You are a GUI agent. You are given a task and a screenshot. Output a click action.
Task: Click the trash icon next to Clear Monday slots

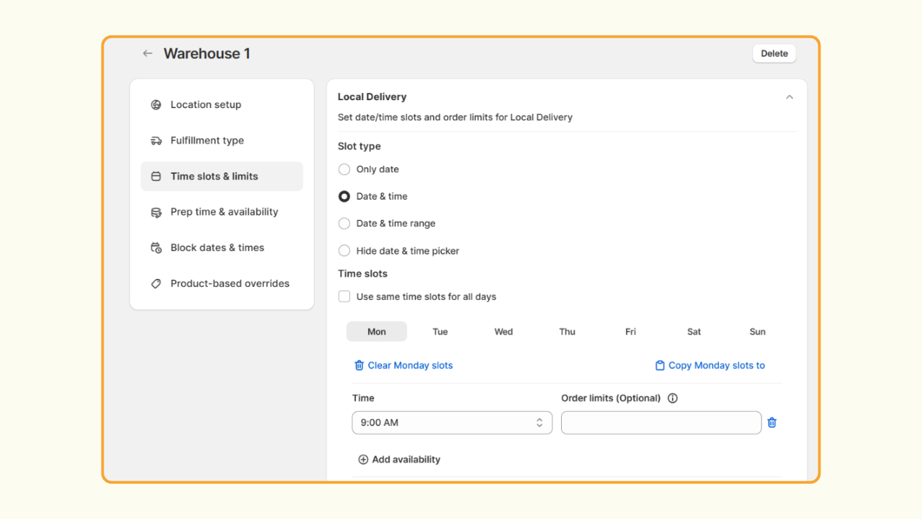359,365
